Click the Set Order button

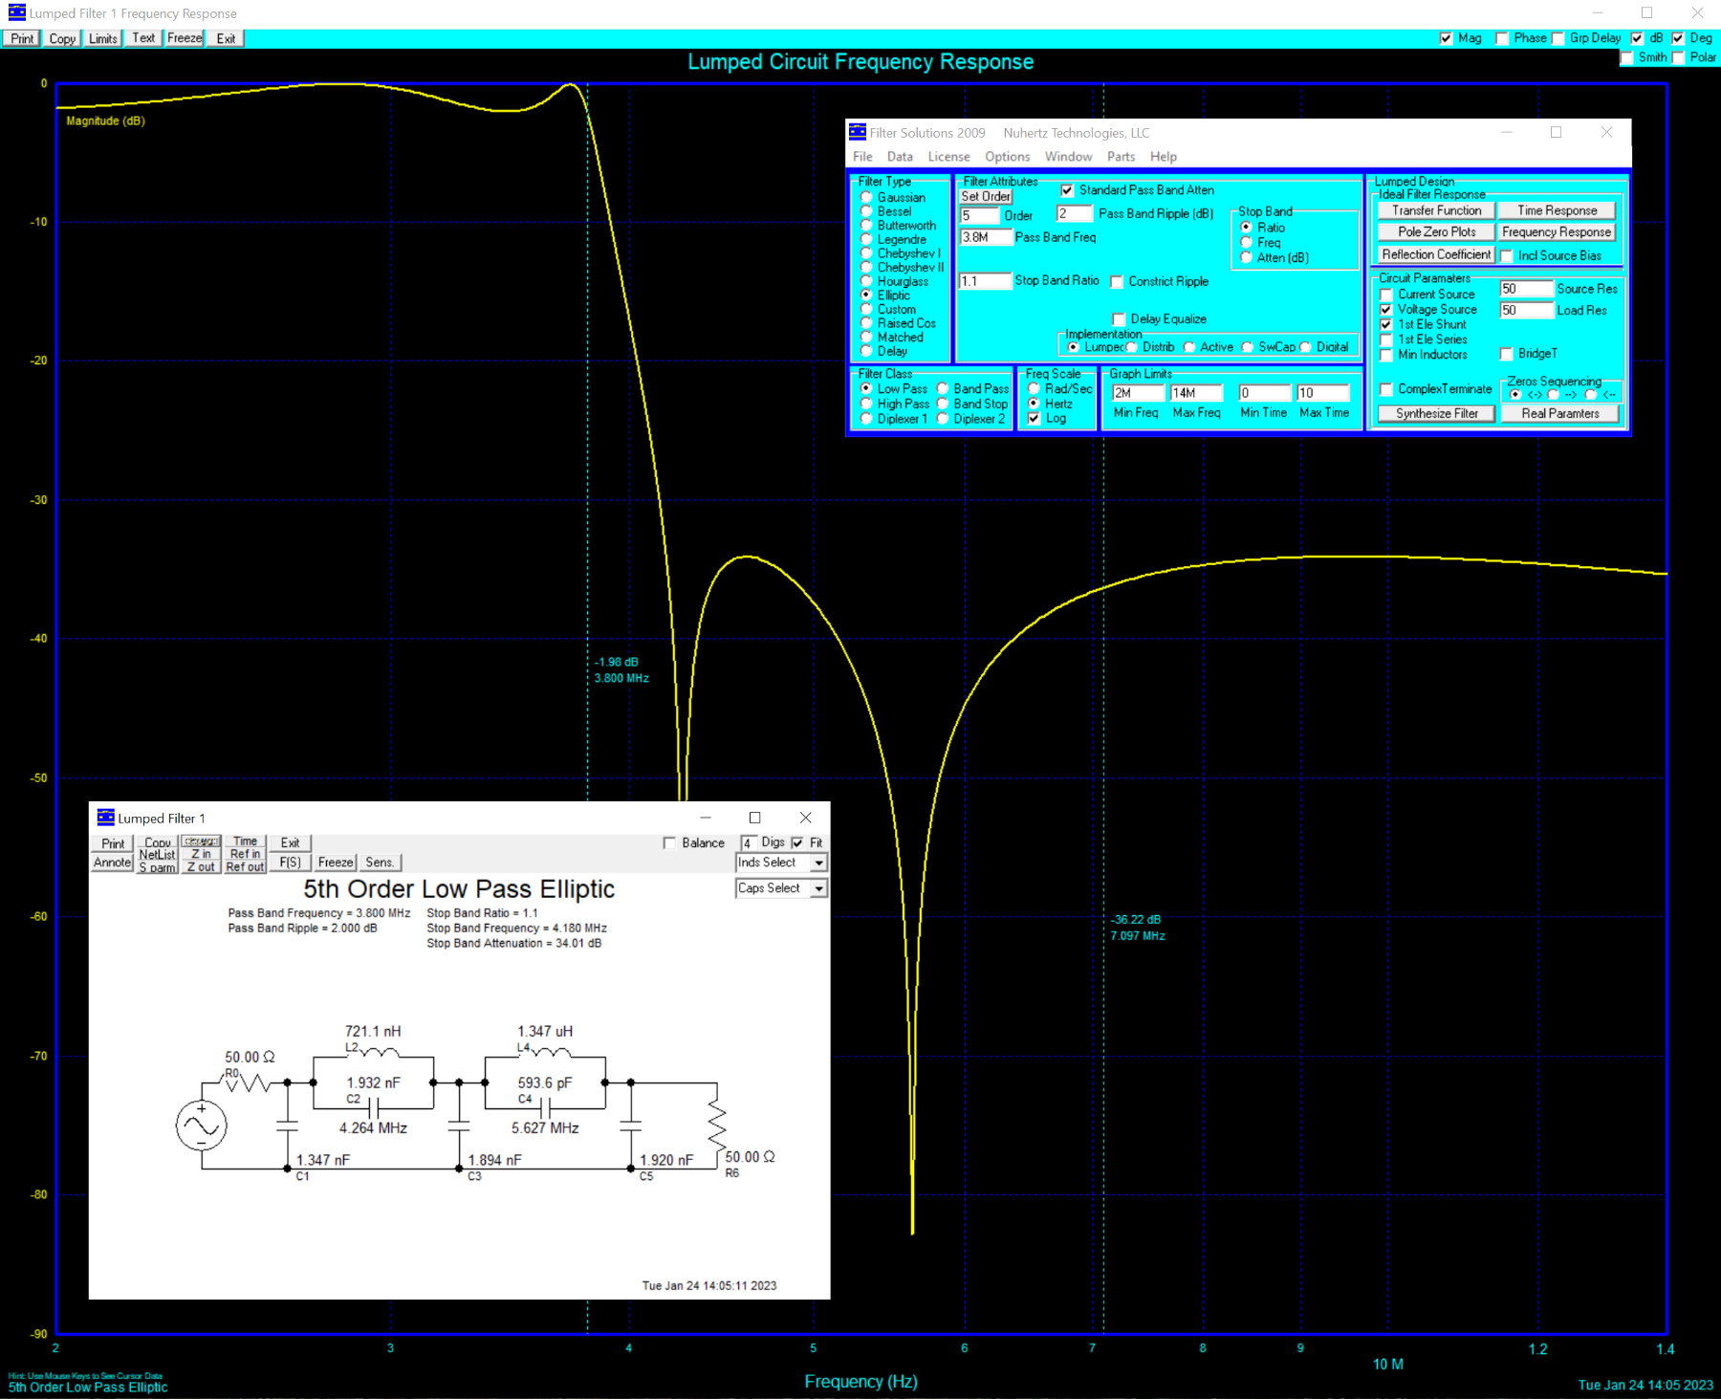pyautogui.click(x=986, y=197)
